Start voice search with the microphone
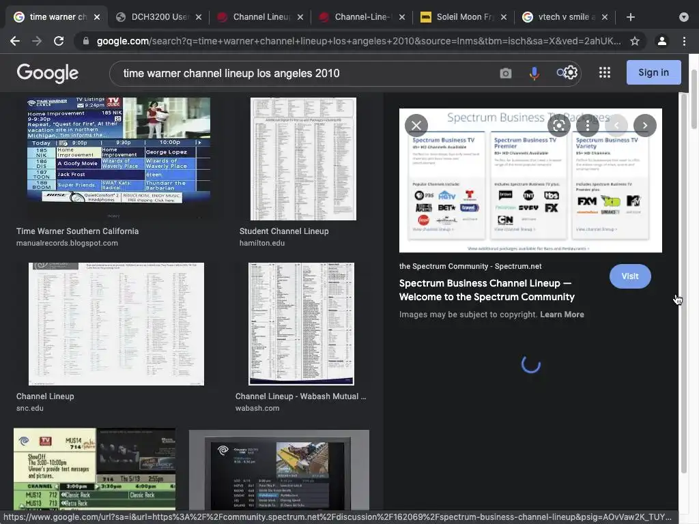699x524 pixels. coord(534,73)
